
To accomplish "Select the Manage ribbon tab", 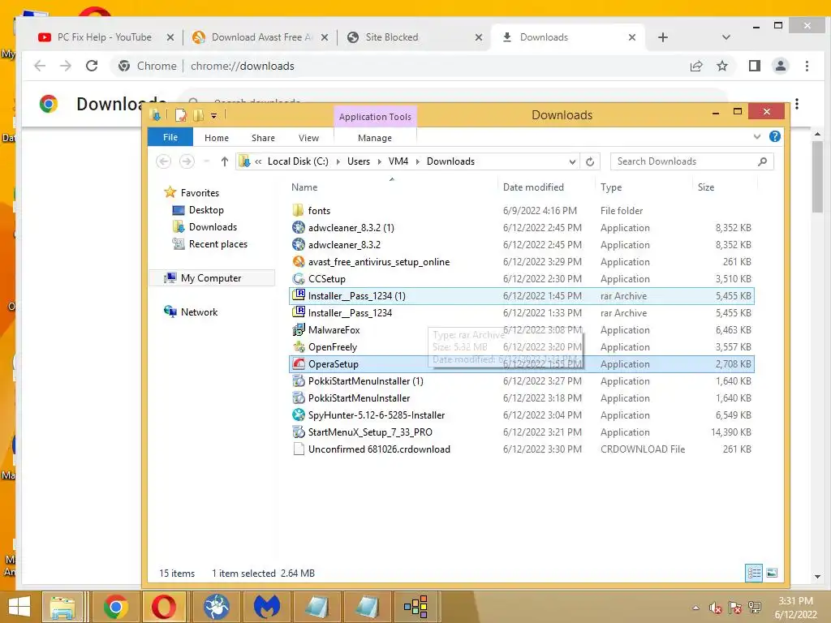I will [x=375, y=138].
